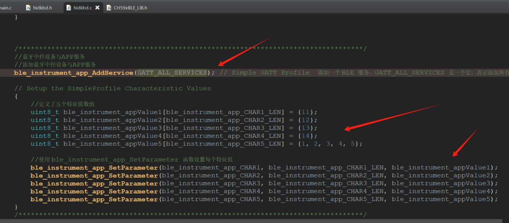Click the CH59xBLE_LIB.h file icon
This screenshot has width=509, height=223.
(109, 7)
